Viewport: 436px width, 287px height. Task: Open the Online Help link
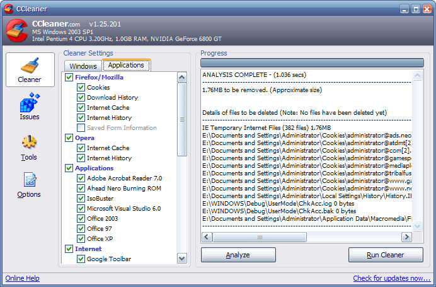(23, 278)
